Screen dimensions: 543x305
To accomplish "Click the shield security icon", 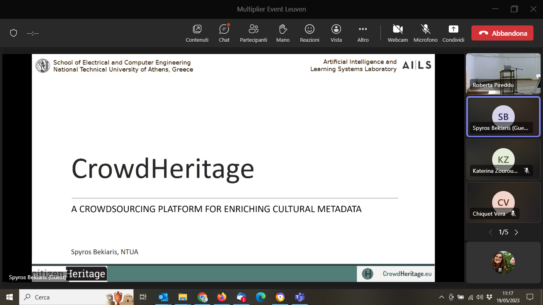I will point(14,33).
